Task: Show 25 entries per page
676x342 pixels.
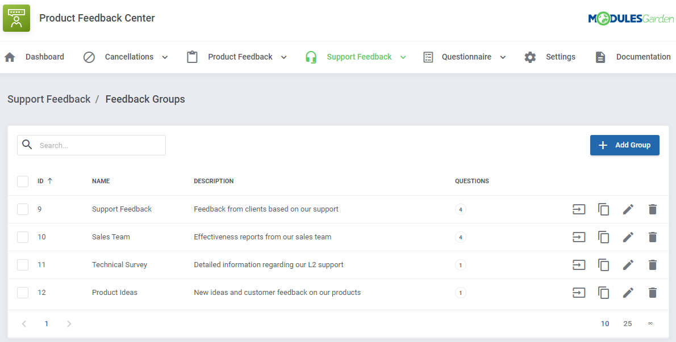Action: [628, 323]
